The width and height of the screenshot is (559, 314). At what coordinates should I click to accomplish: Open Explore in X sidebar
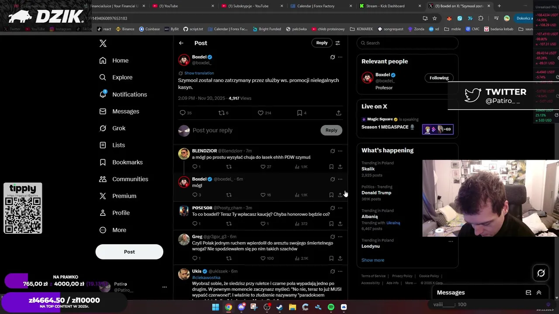pyautogui.click(x=116, y=77)
